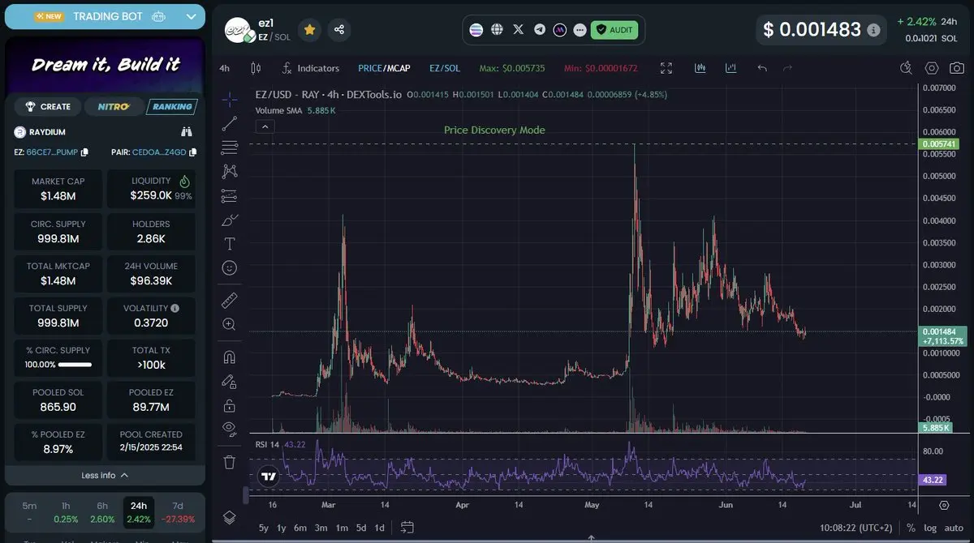Click the price info icon beside $0.001483
This screenshot has height=543, width=974.
[873, 30]
